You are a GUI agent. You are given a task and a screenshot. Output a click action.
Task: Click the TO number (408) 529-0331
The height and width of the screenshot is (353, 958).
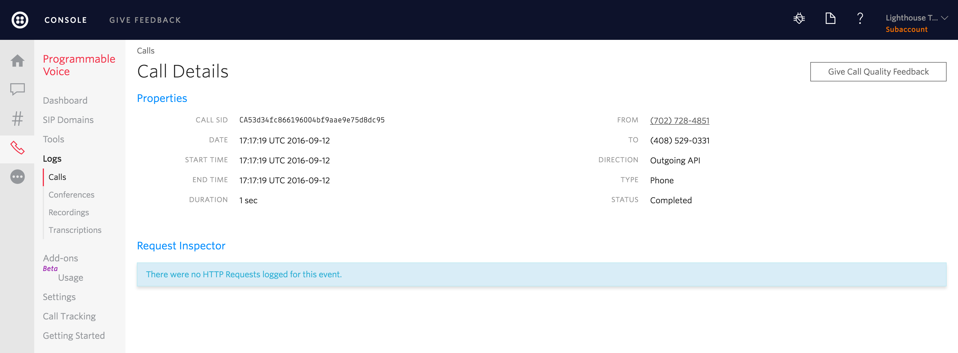pos(679,141)
